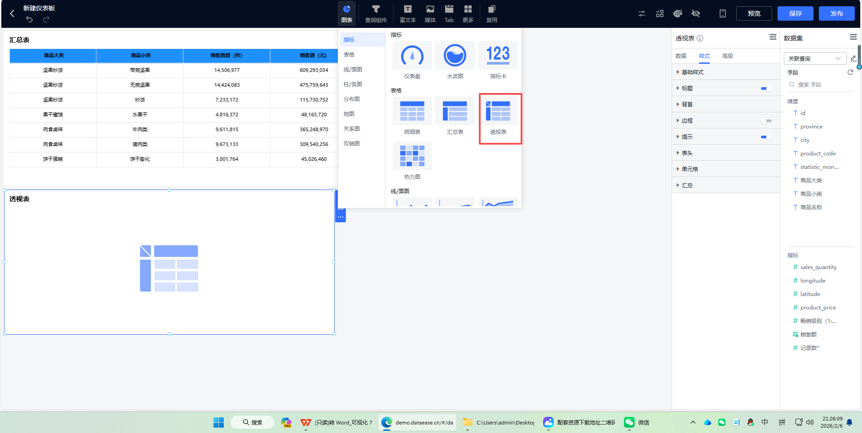Viewport: 862px width, 433px height.
Task: Toggle the 边框 switch
Action: point(766,121)
